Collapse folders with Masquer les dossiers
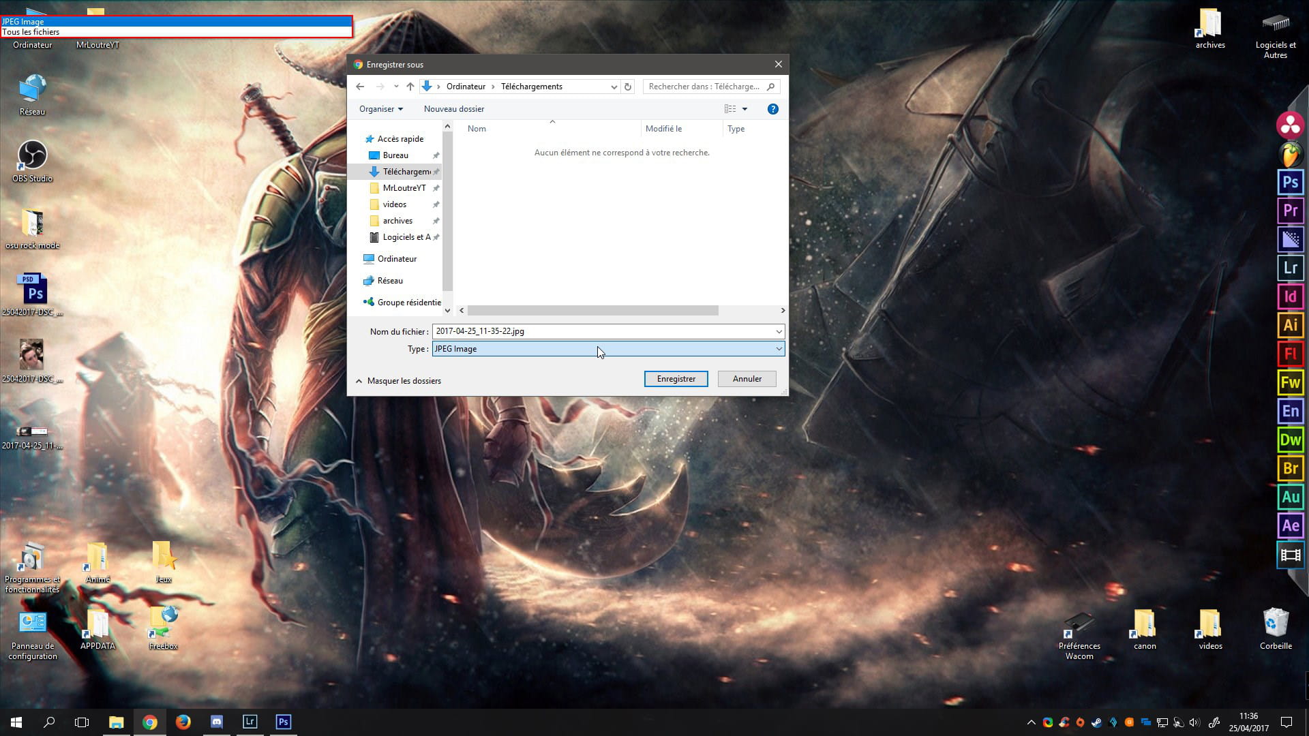Image resolution: width=1309 pixels, height=736 pixels. 398,381
